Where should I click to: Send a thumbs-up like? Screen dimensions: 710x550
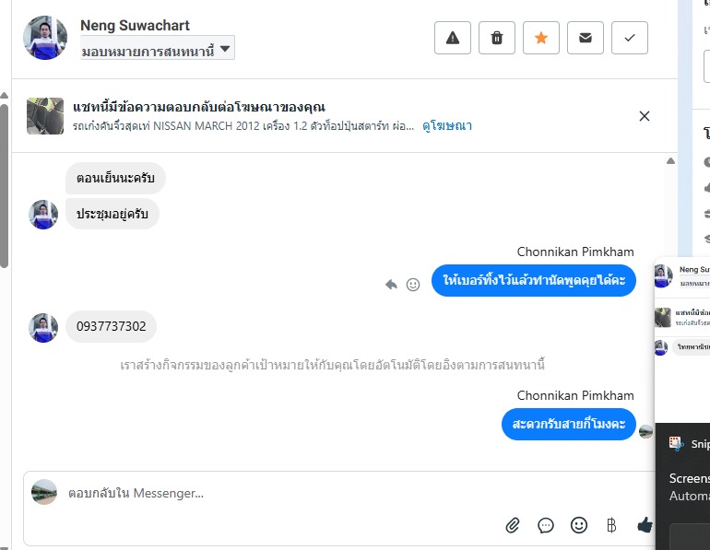pos(645,525)
